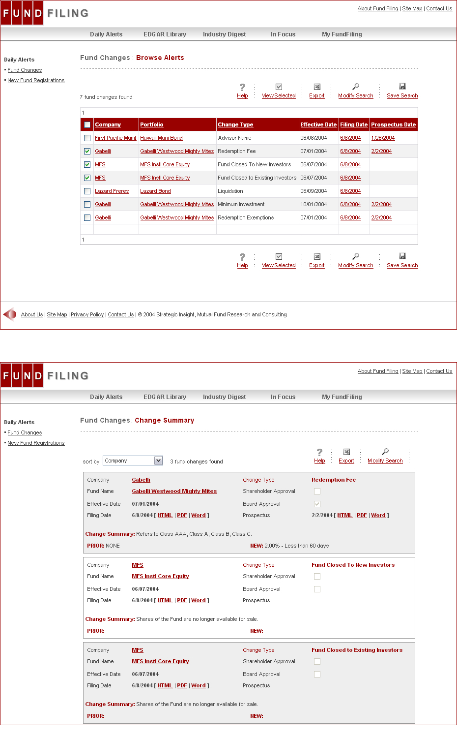Open the Gabelli Westwood Mighty Mites link in the summary
Image resolution: width=457 pixels, height=738 pixels.
point(174,492)
